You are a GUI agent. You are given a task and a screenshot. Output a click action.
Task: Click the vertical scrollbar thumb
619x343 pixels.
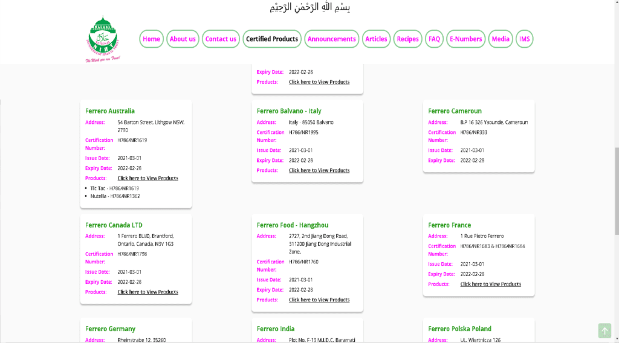pyautogui.click(x=616, y=191)
